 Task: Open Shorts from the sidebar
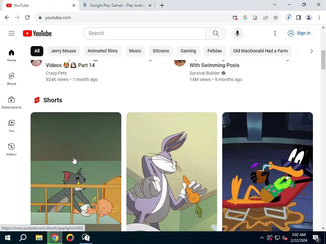(x=11, y=79)
